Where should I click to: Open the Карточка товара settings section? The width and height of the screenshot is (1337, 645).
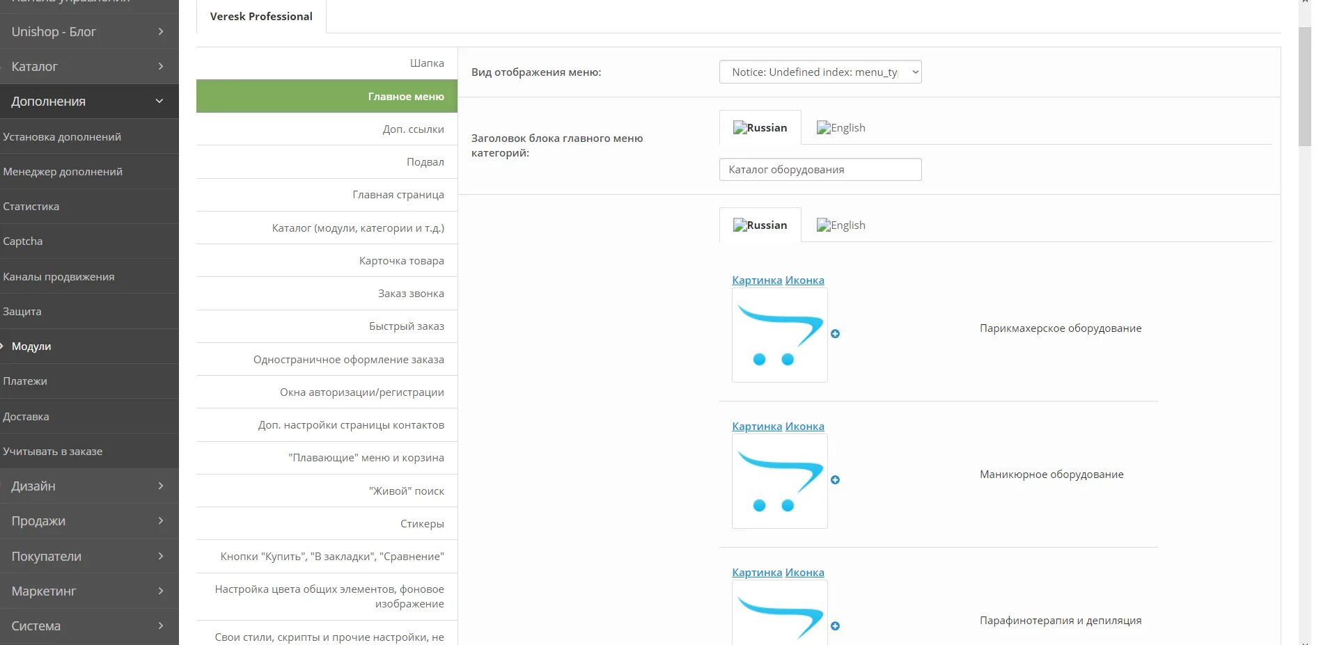327,260
